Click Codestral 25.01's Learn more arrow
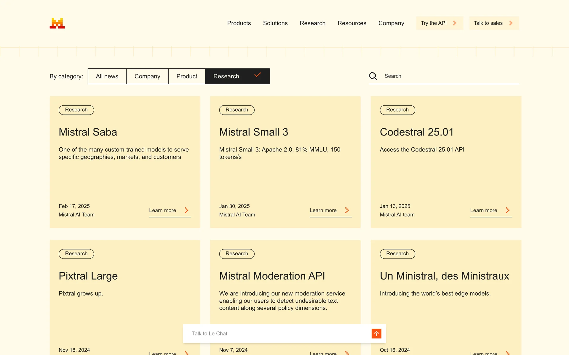 [507, 210]
